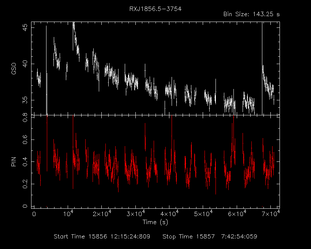The width and height of the screenshot is (311, 249).
Task: Click the 0 tick label on time axis
Action: tap(34, 214)
